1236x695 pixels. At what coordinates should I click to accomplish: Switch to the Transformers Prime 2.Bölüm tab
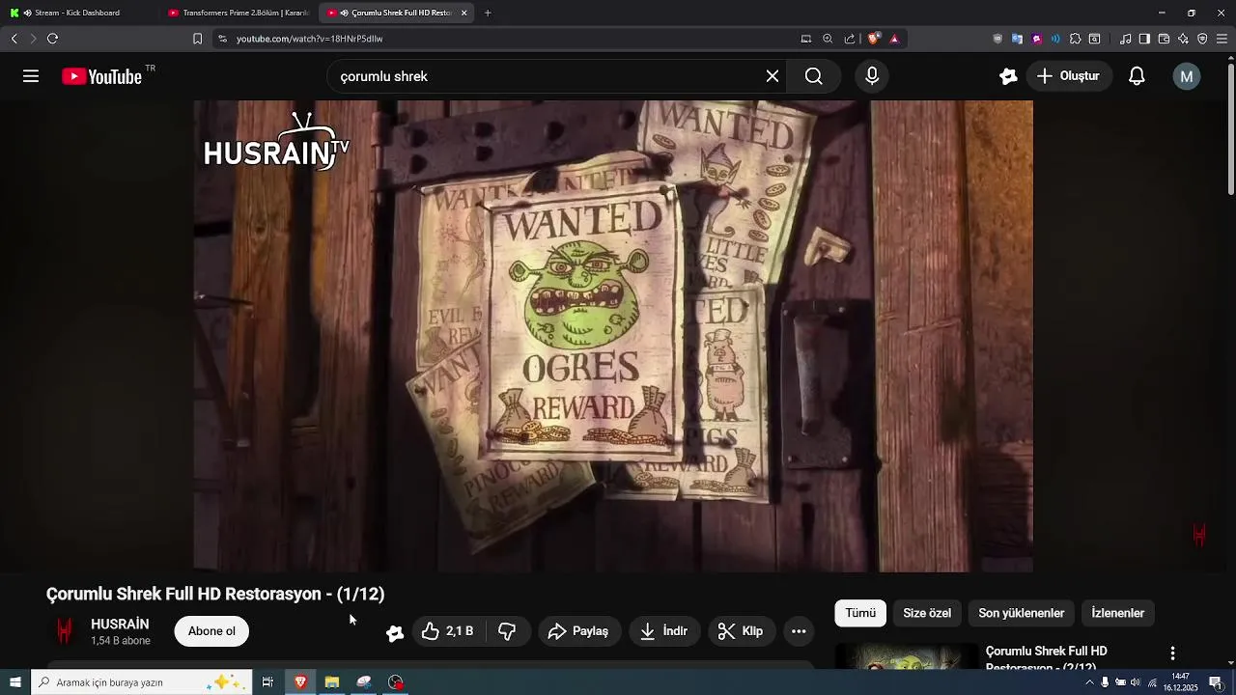coord(239,13)
